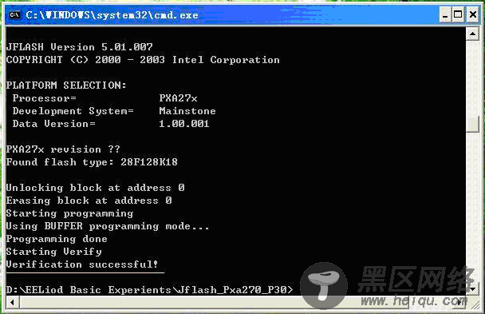
Task: Click the 'Programming done' line
Action: [x=57, y=239]
